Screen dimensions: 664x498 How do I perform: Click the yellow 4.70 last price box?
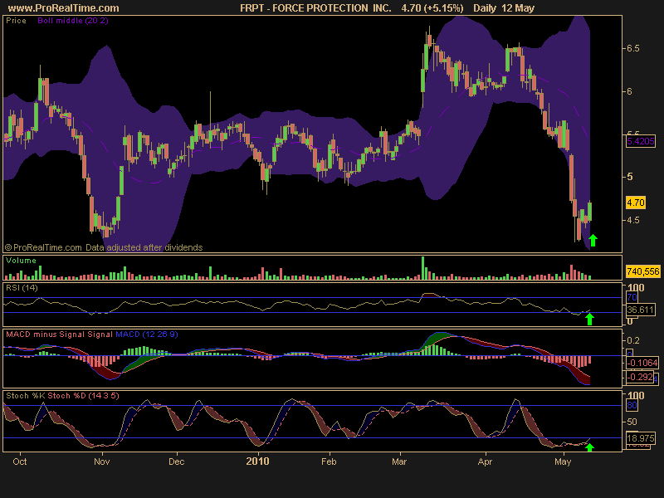pyautogui.click(x=636, y=203)
